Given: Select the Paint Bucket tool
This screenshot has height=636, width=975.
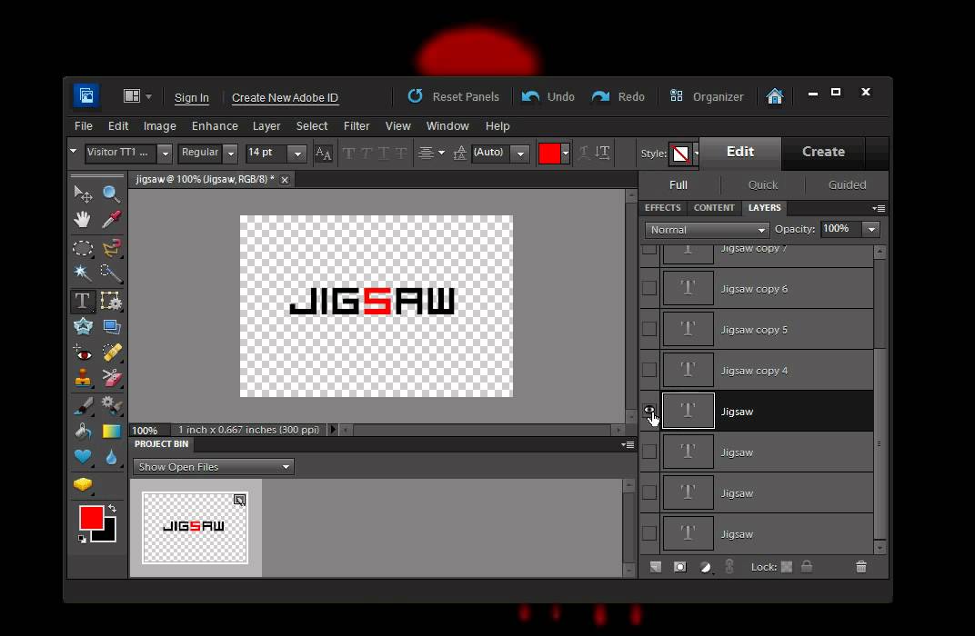Looking at the screenshot, I should (x=83, y=431).
